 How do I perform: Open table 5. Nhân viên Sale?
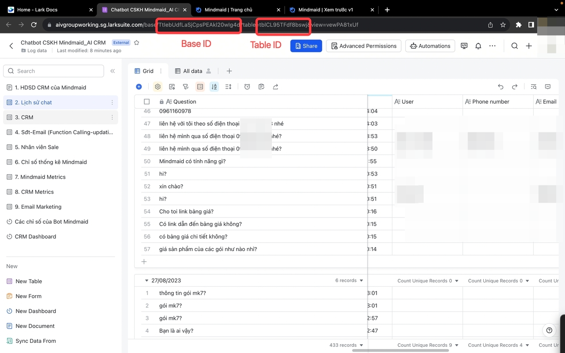(x=61, y=147)
